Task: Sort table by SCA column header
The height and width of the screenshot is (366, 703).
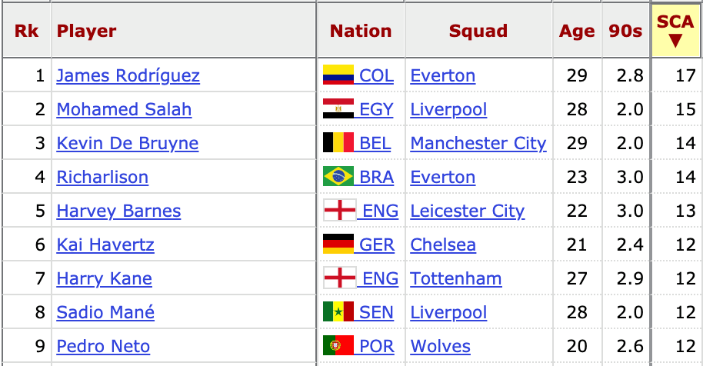Action: [x=675, y=31]
